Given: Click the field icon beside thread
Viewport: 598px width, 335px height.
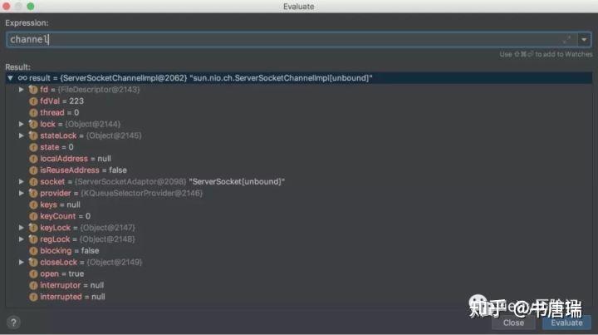Looking at the screenshot, I should tap(33, 112).
